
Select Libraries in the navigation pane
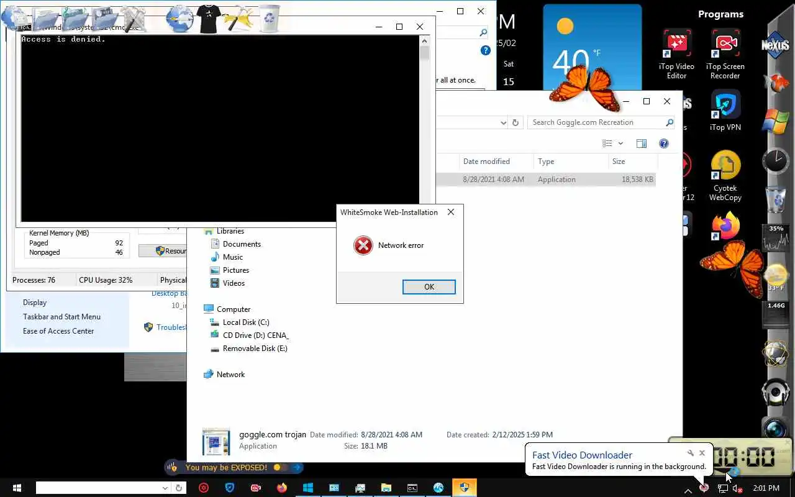(x=230, y=231)
